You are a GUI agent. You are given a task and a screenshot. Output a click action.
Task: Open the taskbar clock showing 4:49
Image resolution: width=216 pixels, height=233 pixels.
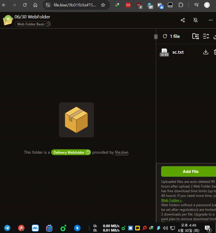tap(189, 228)
